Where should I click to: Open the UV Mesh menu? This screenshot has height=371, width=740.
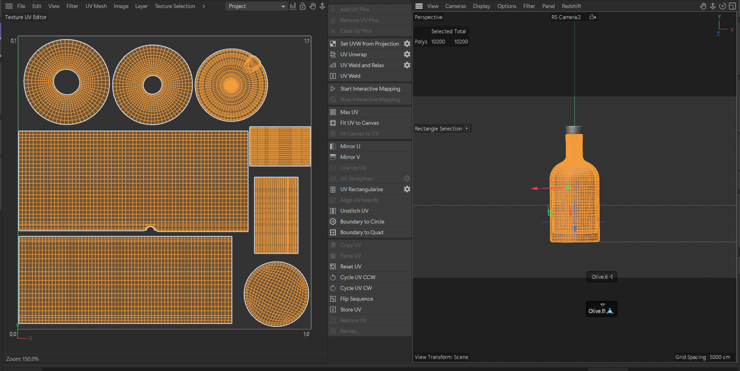tap(96, 6)
